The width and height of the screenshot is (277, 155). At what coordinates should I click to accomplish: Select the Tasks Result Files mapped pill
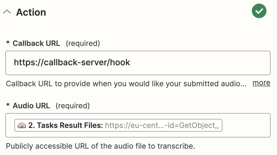118,125
